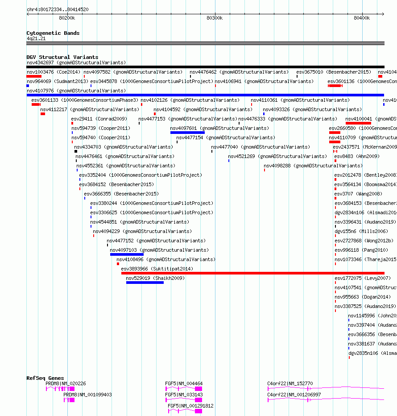Click the nsv4106941 gnomAD variant label
The width and height of the screenshot is (397, 416).
264,81
